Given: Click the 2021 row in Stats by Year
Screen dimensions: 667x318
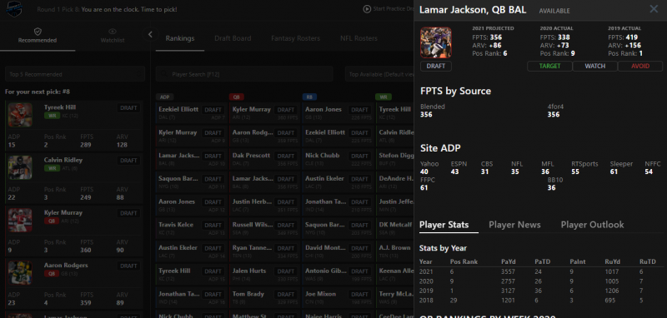Looking at the screenshot, I should click(x=540, y=272).
